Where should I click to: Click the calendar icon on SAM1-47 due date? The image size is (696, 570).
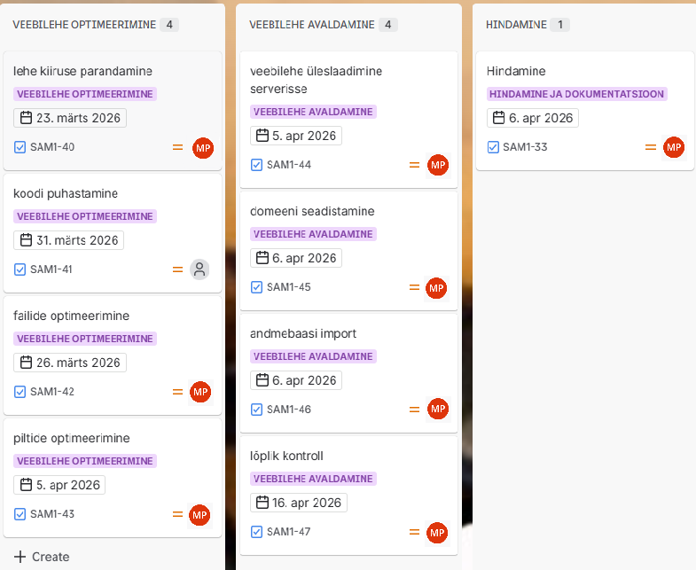coord(262,503)
